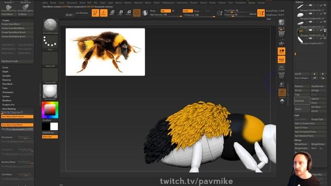Click the MergeDown button
Viewport: 331px width, 186px height.
click(x=302, y=144)
